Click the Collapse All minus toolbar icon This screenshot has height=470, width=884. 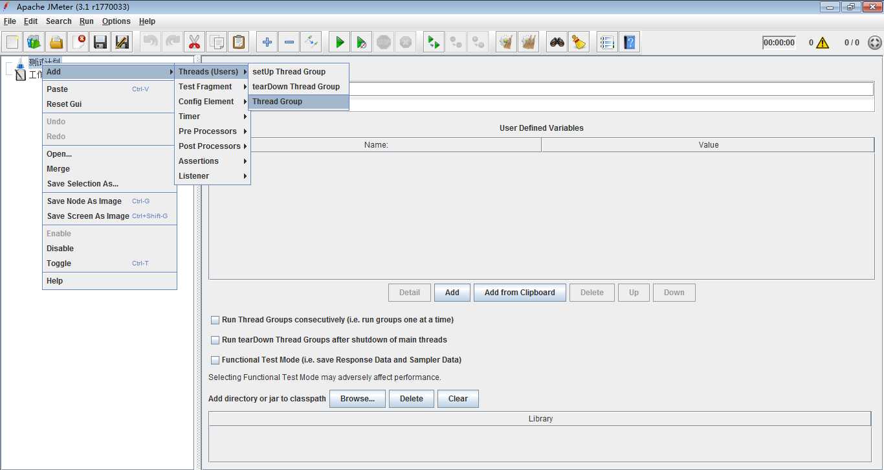point(289,42)
